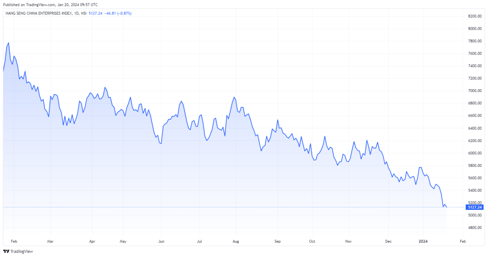Click the 2024 year marker on time axis

(424, 241)
